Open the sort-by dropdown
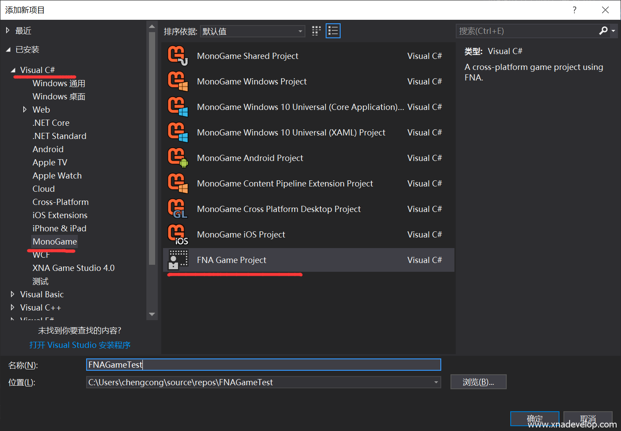621x431 pixels. (x=252, y=31)
